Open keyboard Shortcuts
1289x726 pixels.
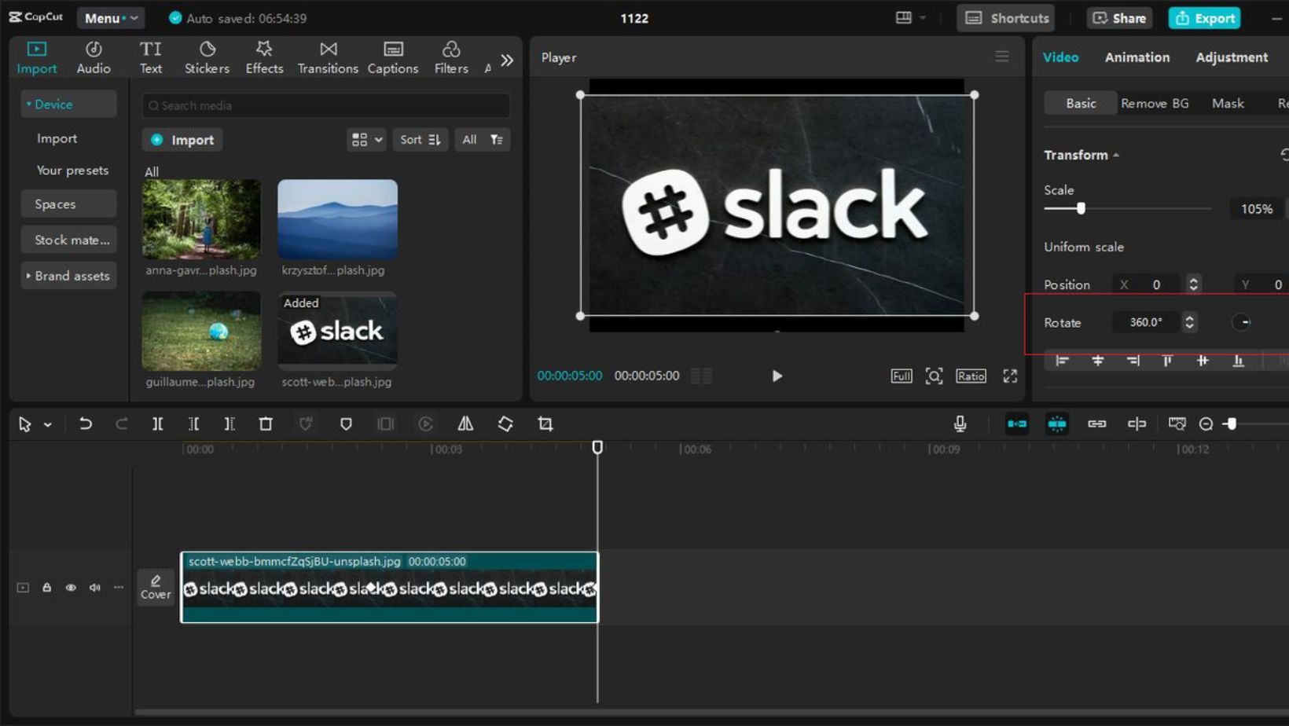[x=1006, y=17]
